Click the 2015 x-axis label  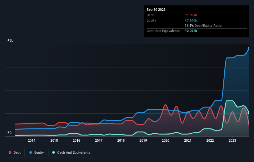(x=54, y=140)
